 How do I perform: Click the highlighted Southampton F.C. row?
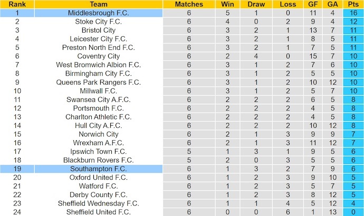pos(98,169)
